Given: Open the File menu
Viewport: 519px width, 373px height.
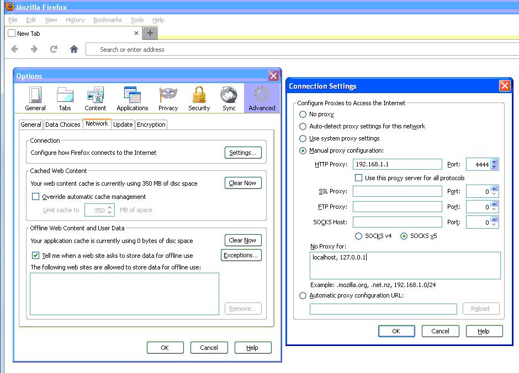Looking at the screenshot, I should tap(13, 20).
